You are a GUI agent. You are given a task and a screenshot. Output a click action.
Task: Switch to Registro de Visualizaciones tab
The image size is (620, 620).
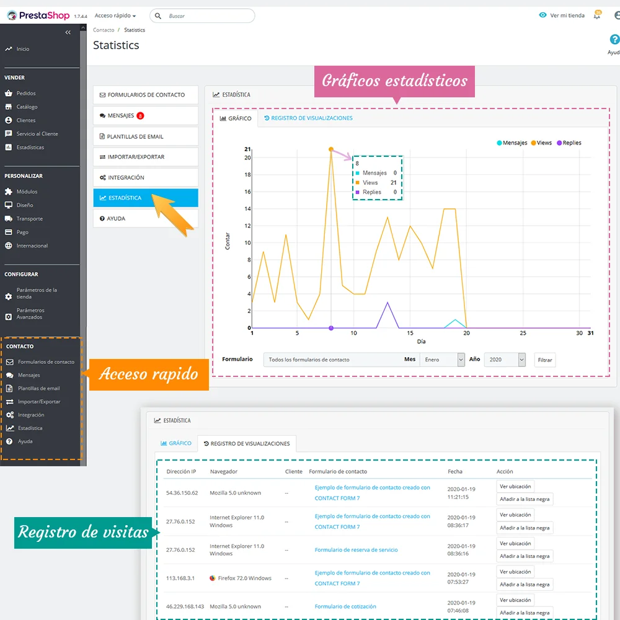(x=308, y=118)
